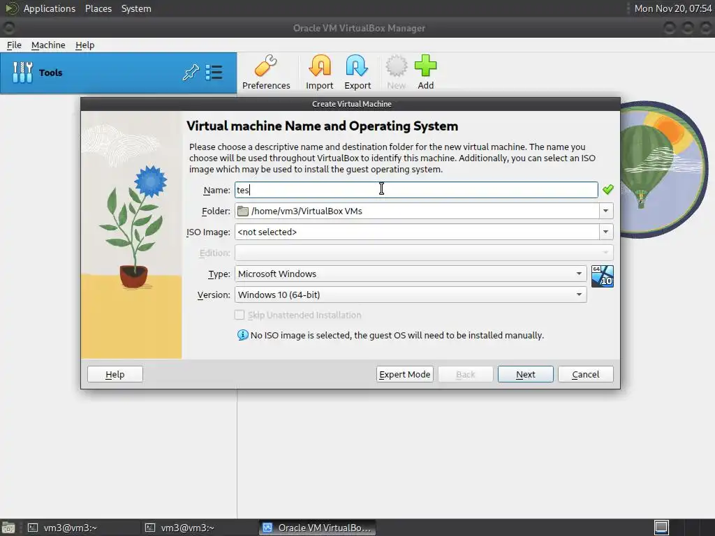Click the Windows 10 OS type icon
This screenshot has width=715, height=536.
603,276
